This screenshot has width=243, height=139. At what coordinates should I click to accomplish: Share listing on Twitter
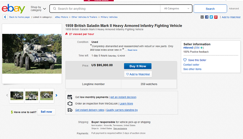[x=211, y=17]
